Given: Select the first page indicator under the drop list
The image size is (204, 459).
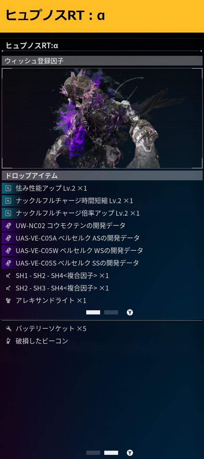Looking at the screenshot, I should pyautogui.click(x=93, y=312).
